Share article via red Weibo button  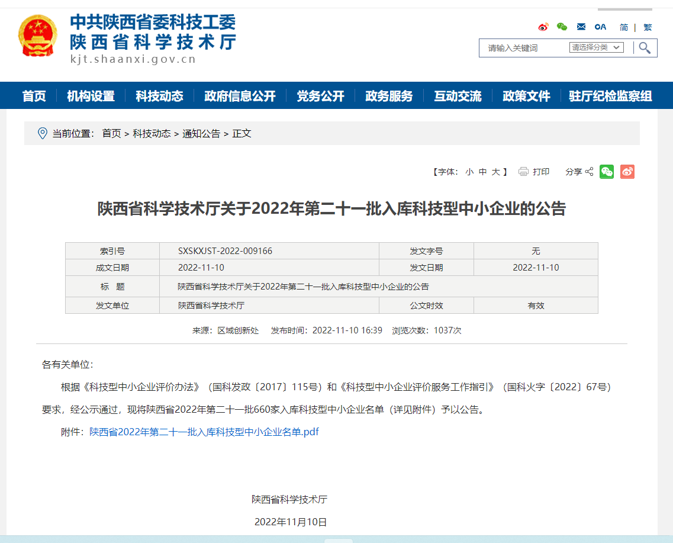627,172
